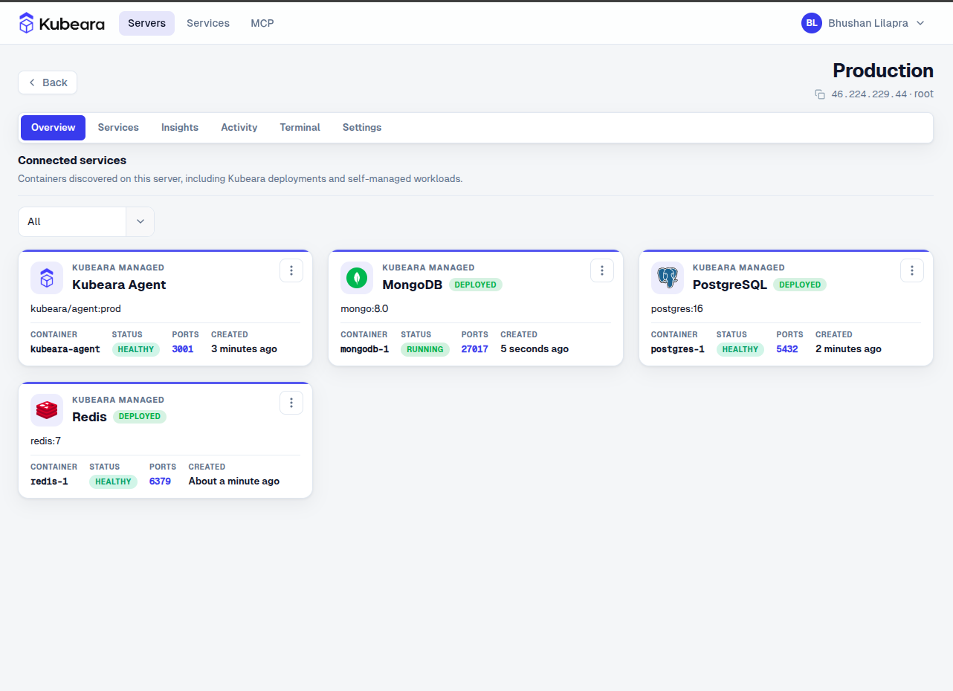This screenshot has height=691, width=953.
Task: Open the Terminal tab
Action: (300, 128)
